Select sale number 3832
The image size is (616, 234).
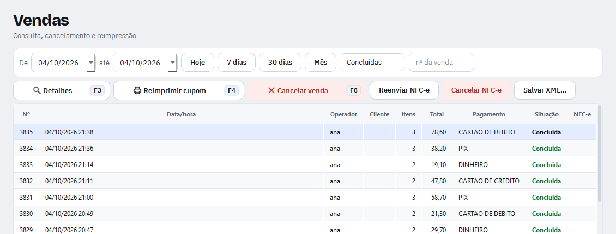[x=26, y=181]
